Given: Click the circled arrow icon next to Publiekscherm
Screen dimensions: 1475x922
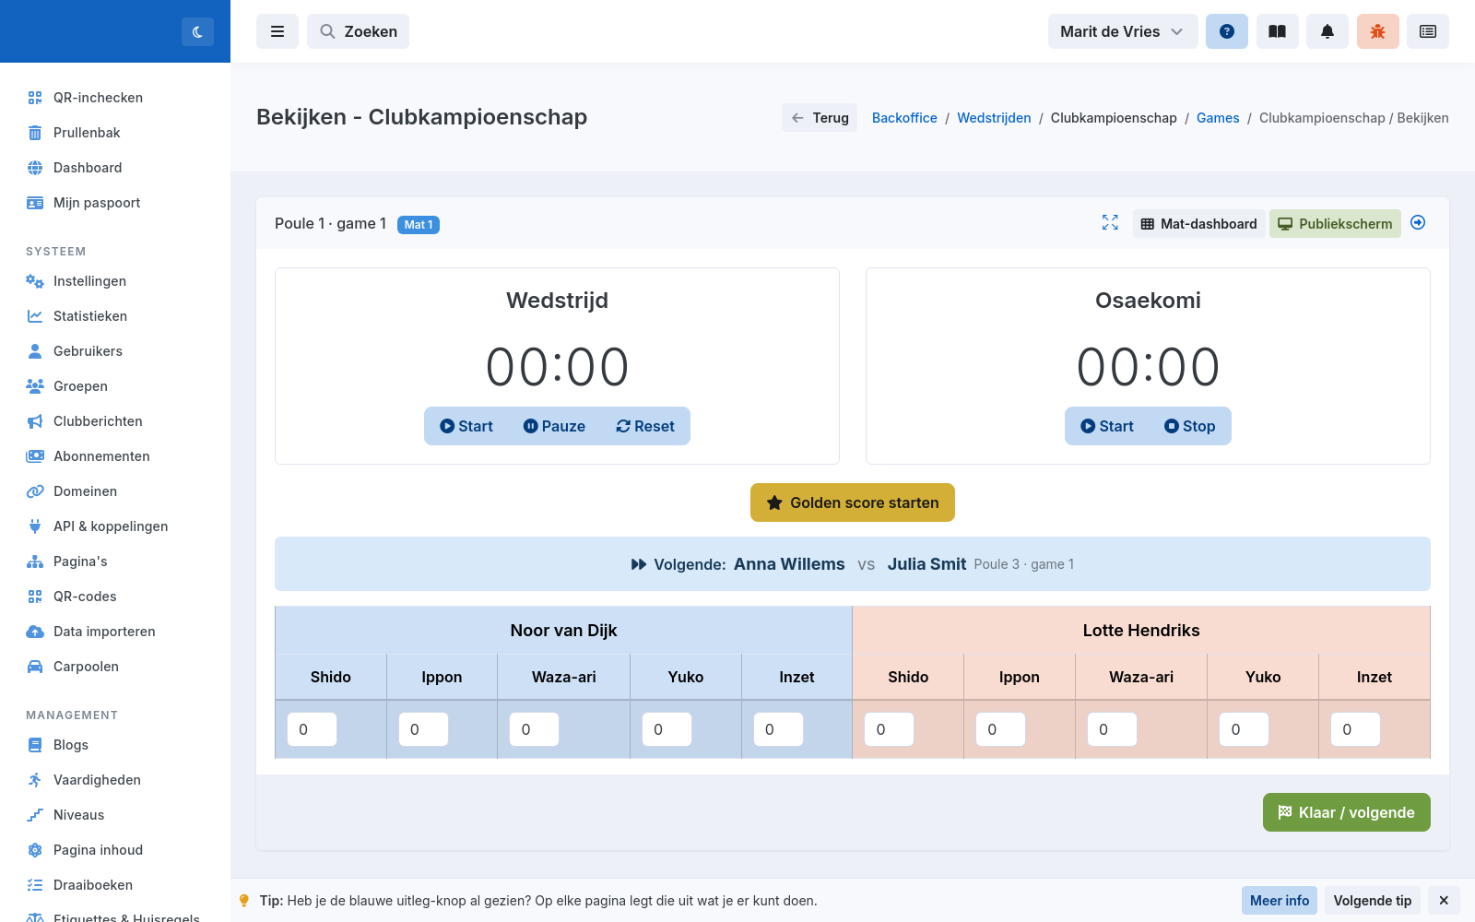Looking at the screenshot, I should [1418, 222].
